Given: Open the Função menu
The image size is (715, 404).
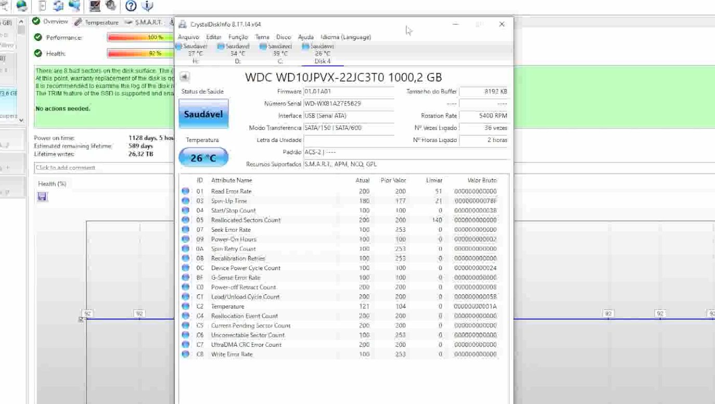Looking at the screenshot, I should [238, 37].
